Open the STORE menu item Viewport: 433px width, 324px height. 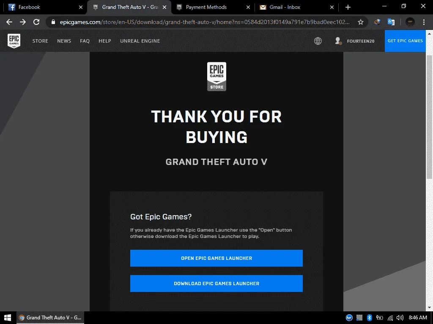tap(40, 41)
